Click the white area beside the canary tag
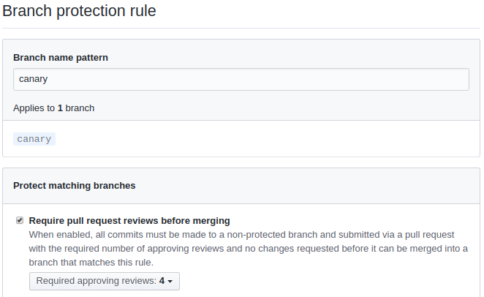484x297 pixels. (256, 139)
